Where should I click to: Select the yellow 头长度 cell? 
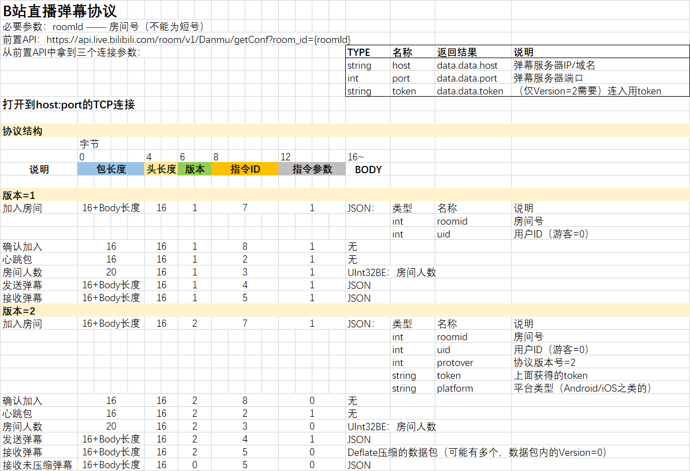(x=161, y=169)
